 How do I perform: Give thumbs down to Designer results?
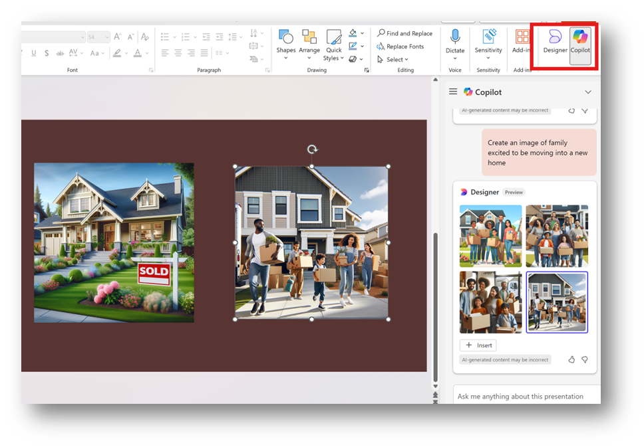tap(584, 359)
